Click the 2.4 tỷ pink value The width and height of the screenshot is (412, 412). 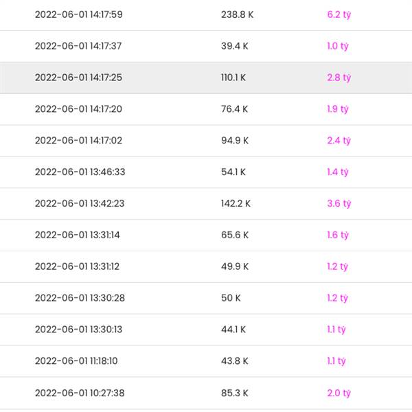(339, 141)
